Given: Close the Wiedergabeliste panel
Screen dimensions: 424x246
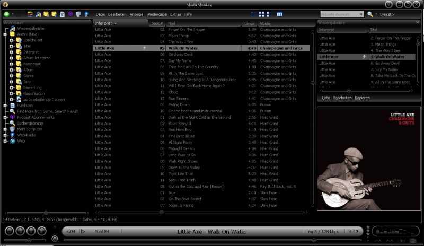Looking at the screenshot, I should pyautogui.click(x=418, y=22).
